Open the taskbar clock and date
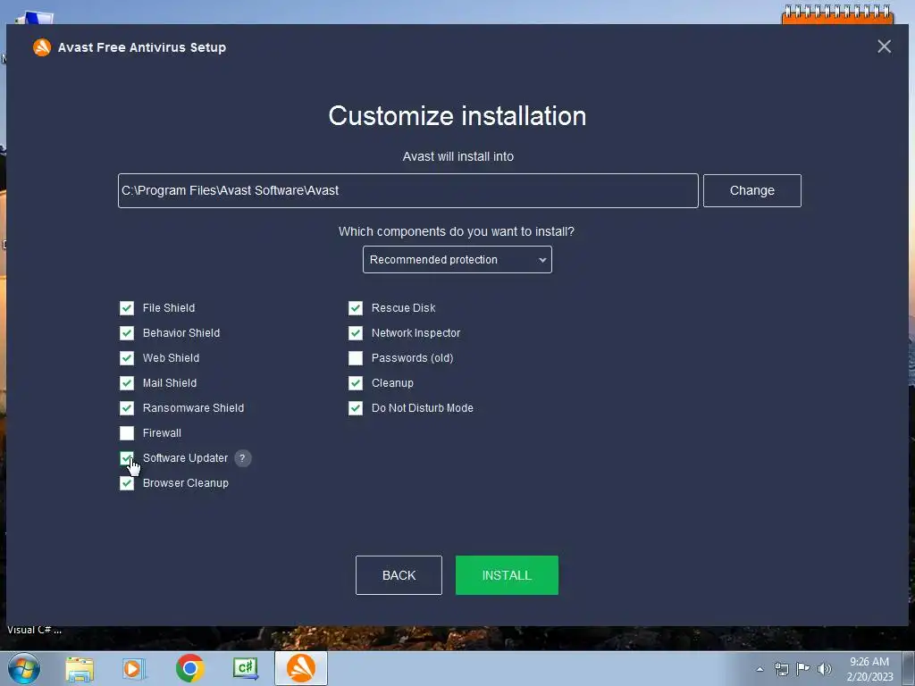 click(869, 669)
